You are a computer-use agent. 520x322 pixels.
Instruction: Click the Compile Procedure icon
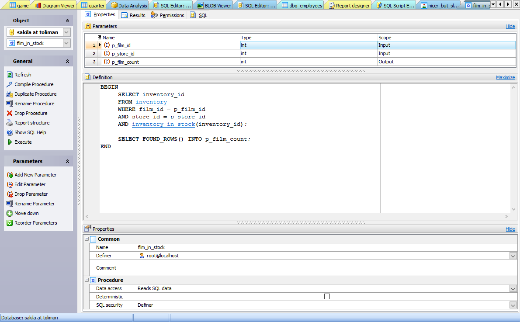[10, 84]
